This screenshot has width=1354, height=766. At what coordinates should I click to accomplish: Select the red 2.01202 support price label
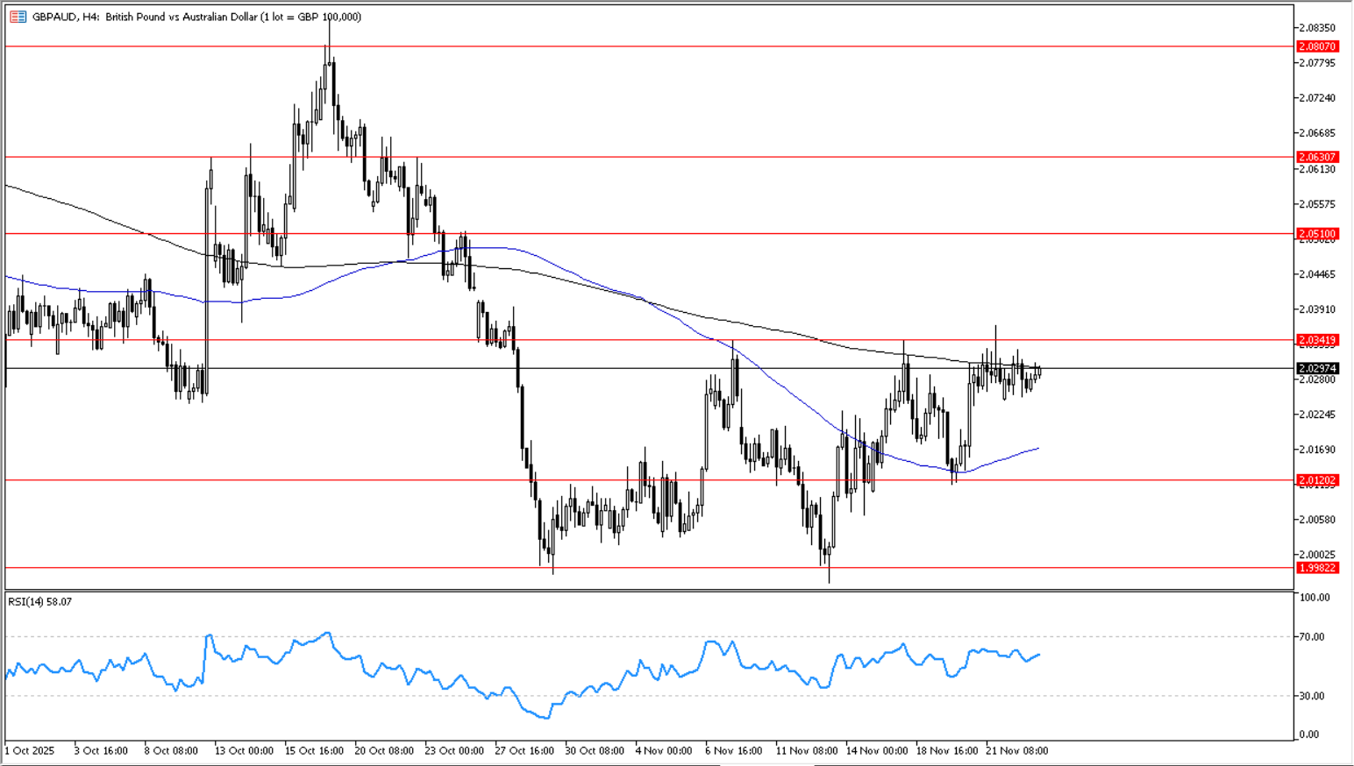[1317, 480]
